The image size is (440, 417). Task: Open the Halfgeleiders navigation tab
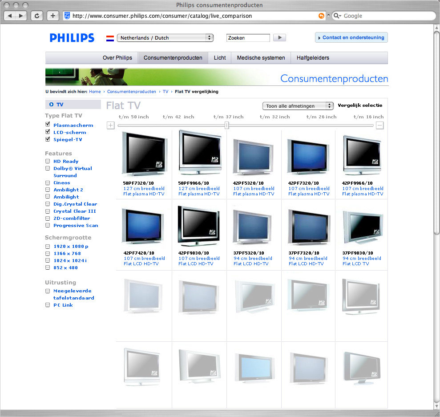[x=313, y=58]
